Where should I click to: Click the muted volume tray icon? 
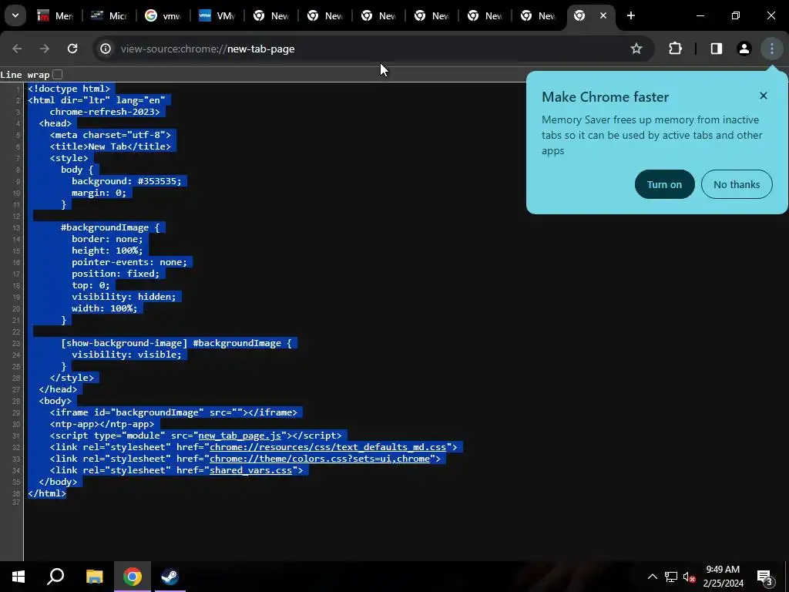tap(689, 577)
